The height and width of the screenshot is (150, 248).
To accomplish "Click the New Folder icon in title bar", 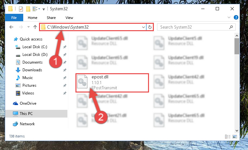I will click(x=28, y=9).
